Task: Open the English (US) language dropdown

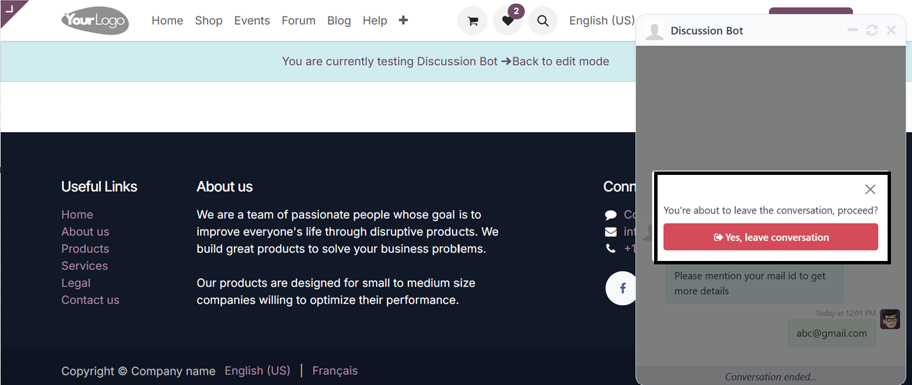Action: (x=601, y=20)
